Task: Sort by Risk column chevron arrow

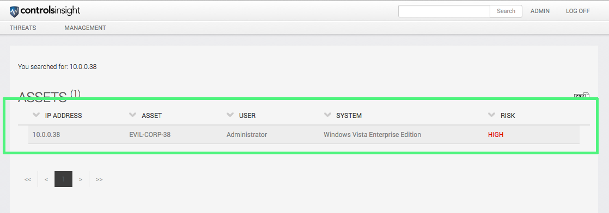Action: point(492,115)
